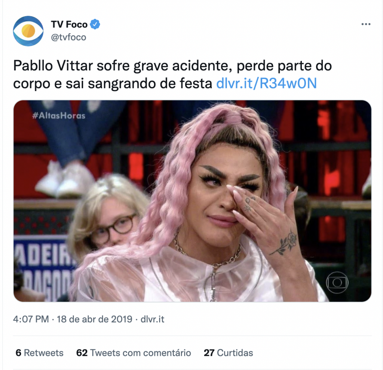Open the 4:07 PM timestamp link
This screenshot has width=383, height=370.
[x=31, y=319]
